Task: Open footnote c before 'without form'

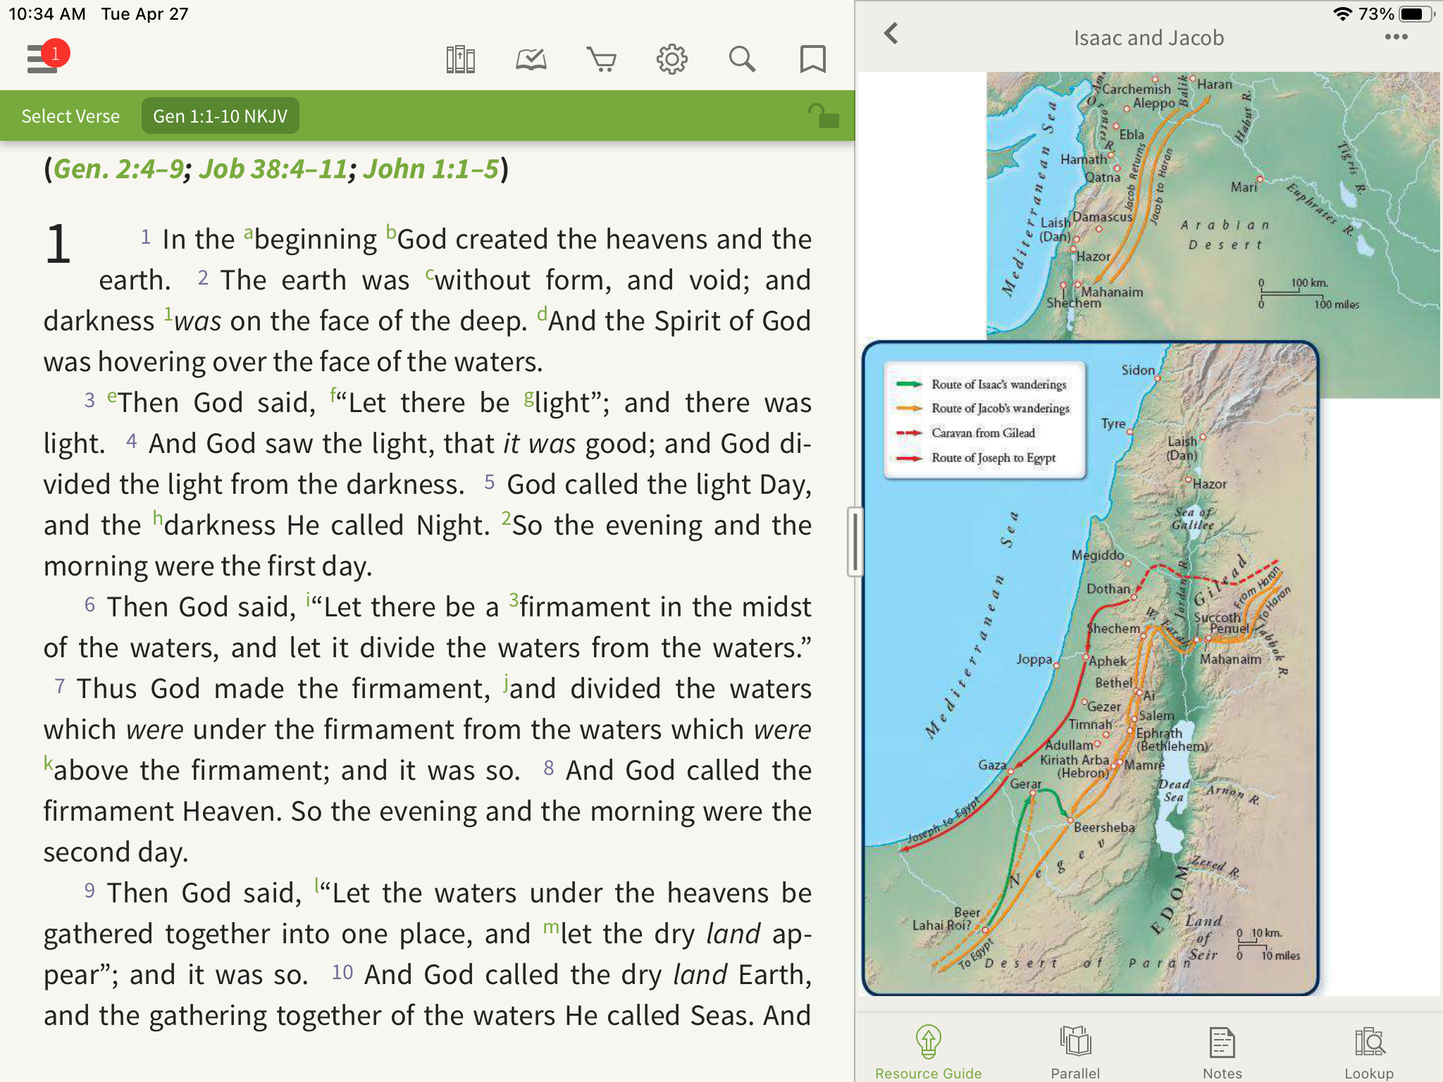Action: 429,274
